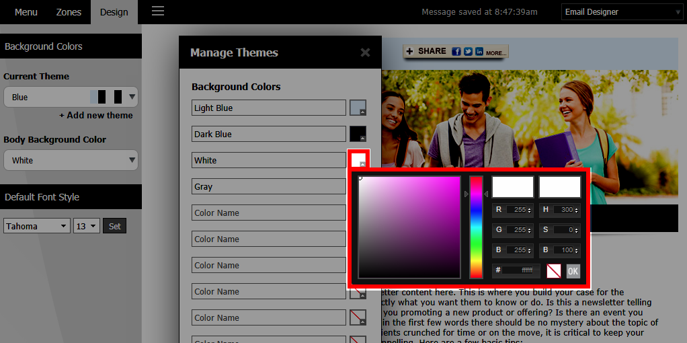Image resolution: width=687 pixels, height=343 pixels.
Task: Click the Default Font Style header
Action: pyautogui.click(x=71, y=197)
